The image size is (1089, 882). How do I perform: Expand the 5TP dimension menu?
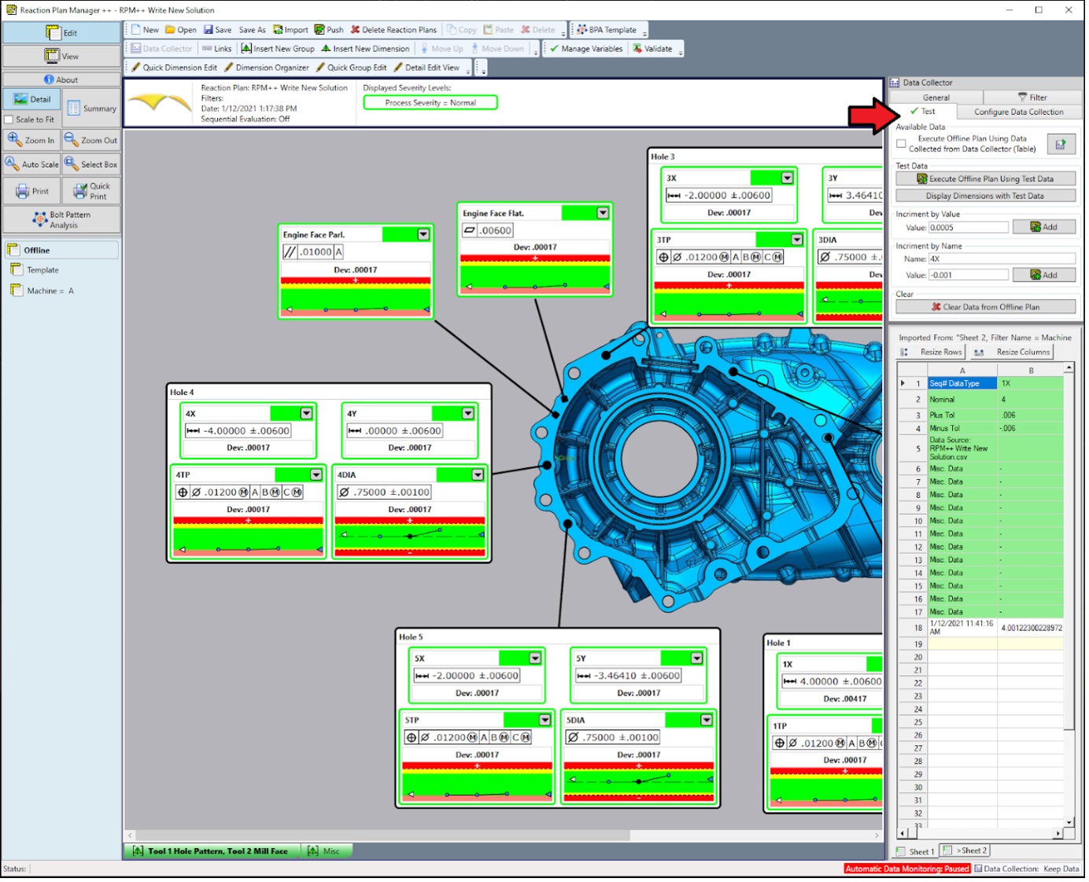[x=543, y=719]
